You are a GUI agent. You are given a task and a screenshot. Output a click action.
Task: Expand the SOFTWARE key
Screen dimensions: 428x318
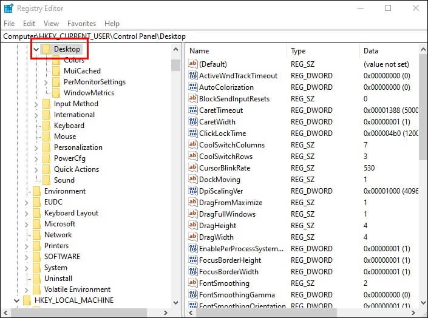(x=26, y=257)
